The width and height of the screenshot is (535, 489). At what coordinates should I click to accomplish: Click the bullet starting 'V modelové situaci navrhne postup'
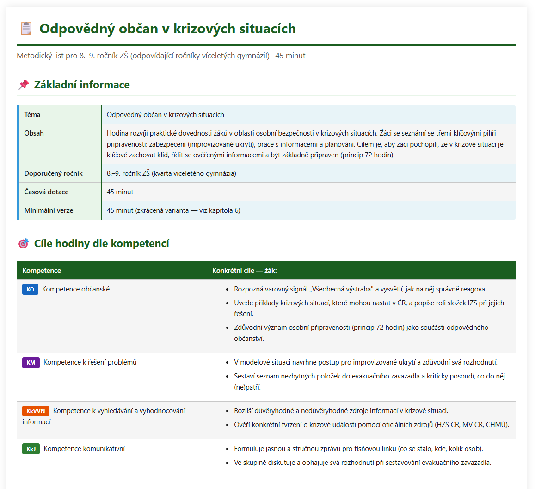[x=366, y=362]
